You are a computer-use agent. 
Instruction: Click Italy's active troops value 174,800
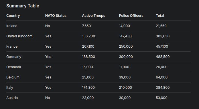coord(88,88)
